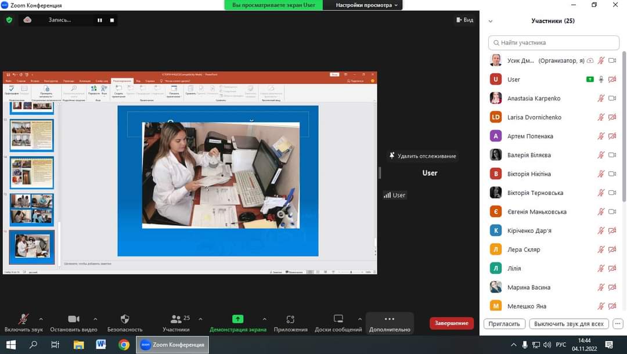Click the green encryption shield icon
Screen dimensions: 627x354
point(9,20)
